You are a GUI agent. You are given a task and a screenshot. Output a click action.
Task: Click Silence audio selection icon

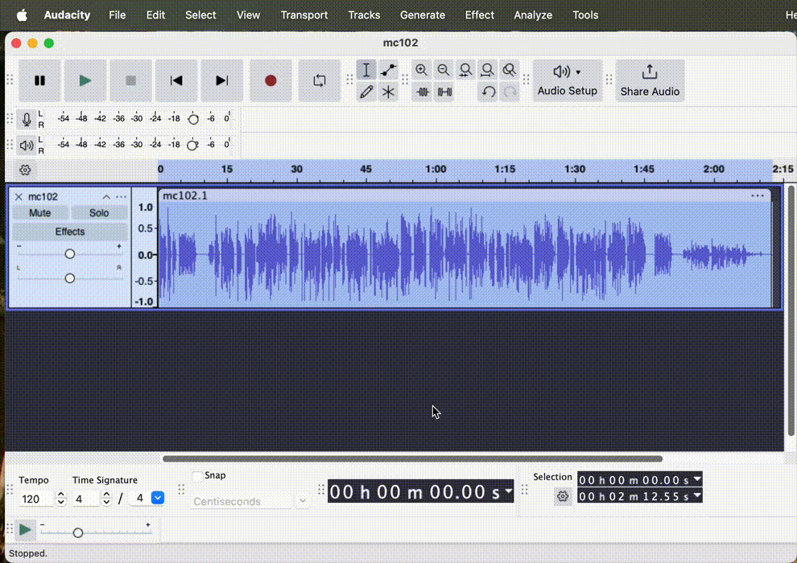click(444, 92)
